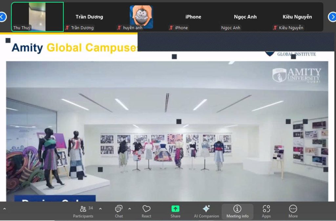Launch AI Companion
The height and width of the screenshot is (221, 336).
click(206, 211)
